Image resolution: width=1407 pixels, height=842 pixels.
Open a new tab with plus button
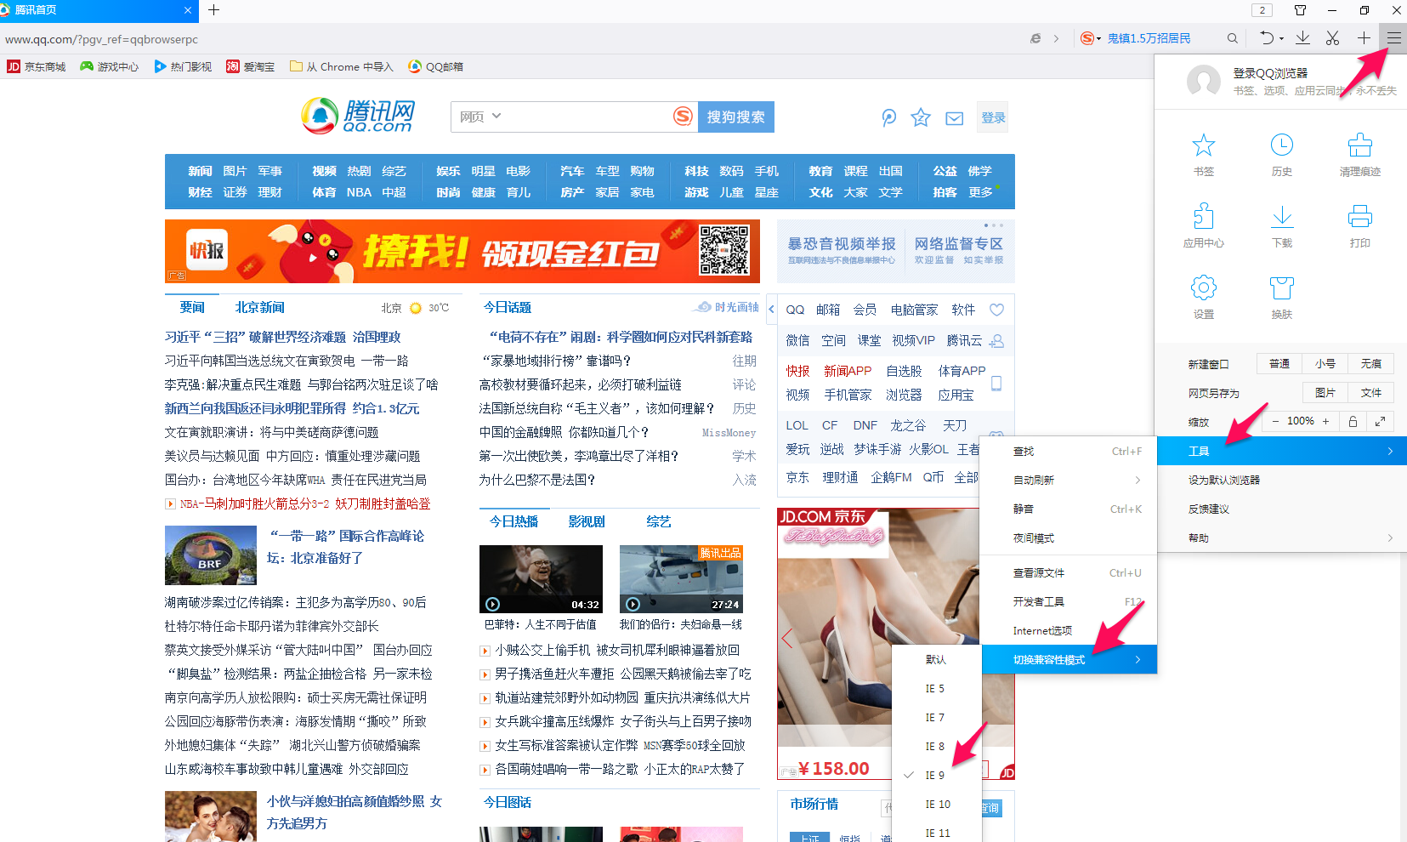coord(214,10)
